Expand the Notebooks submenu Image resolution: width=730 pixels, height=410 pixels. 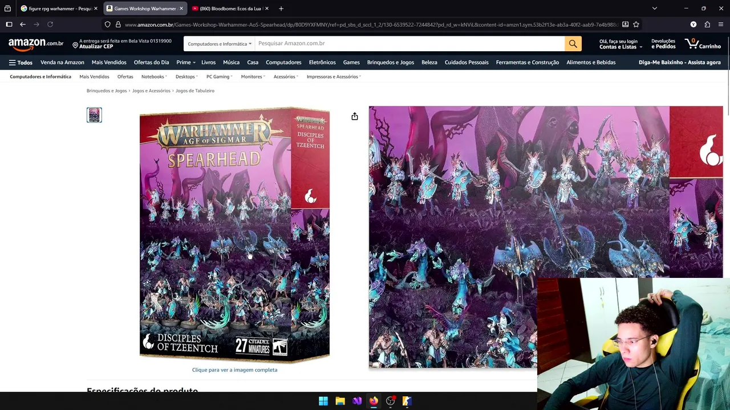point(154,77)
